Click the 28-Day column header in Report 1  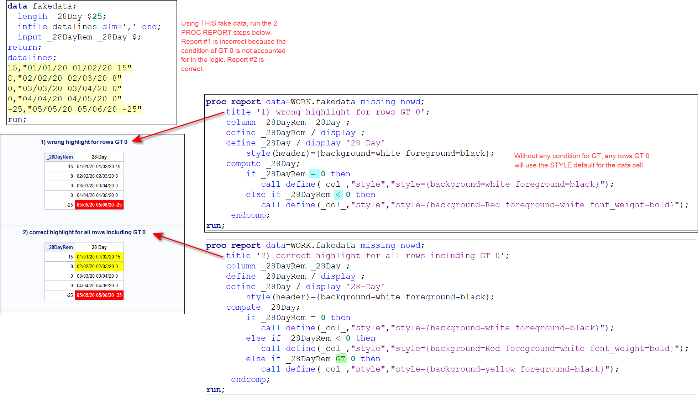coord(99,156)
